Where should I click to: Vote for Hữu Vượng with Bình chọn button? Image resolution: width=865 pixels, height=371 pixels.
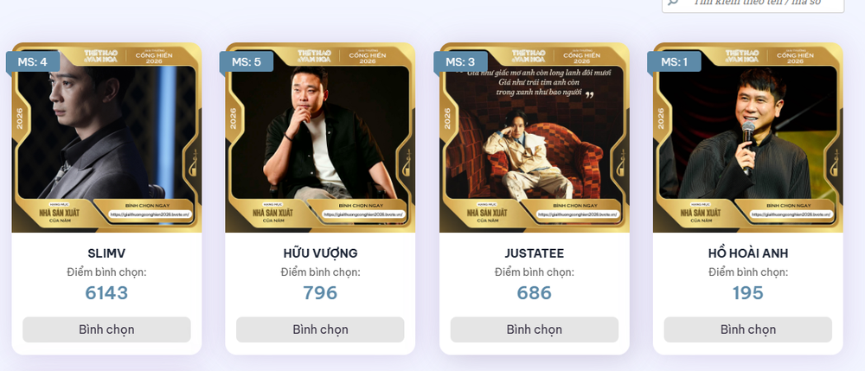pyautogui.click(x=320, y=329)
